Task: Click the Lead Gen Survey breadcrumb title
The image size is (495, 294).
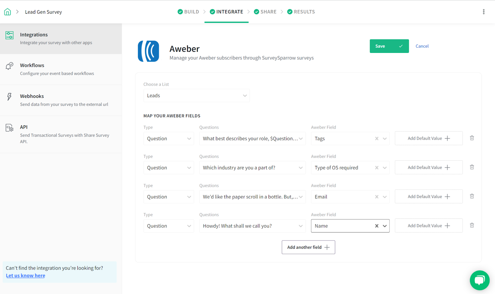Action: [43, 12]
